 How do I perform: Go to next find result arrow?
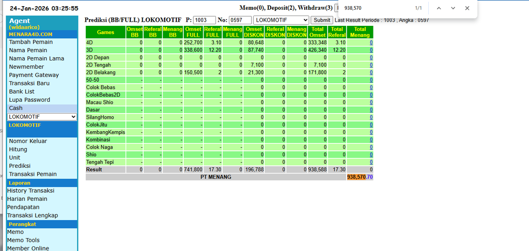tap(453, 8)
